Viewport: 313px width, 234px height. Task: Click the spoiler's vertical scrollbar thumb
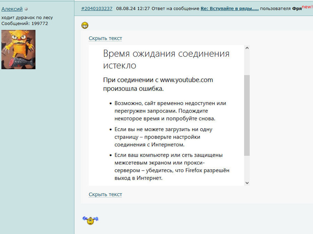point(246,115)
